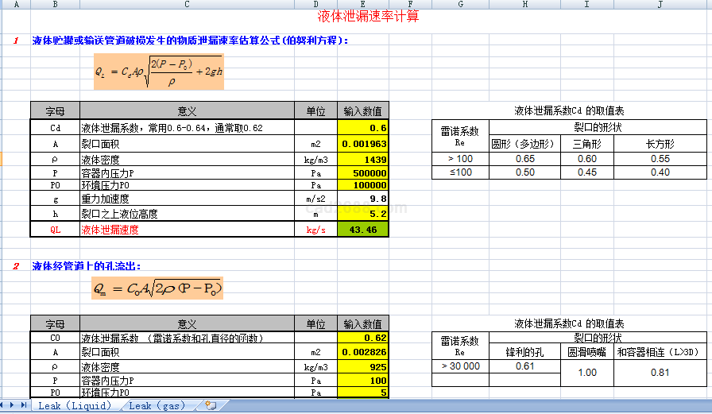712x414 pixels.
Task: Jump to last sheet with navigation arrow
Action: click(x=25, y=405)
